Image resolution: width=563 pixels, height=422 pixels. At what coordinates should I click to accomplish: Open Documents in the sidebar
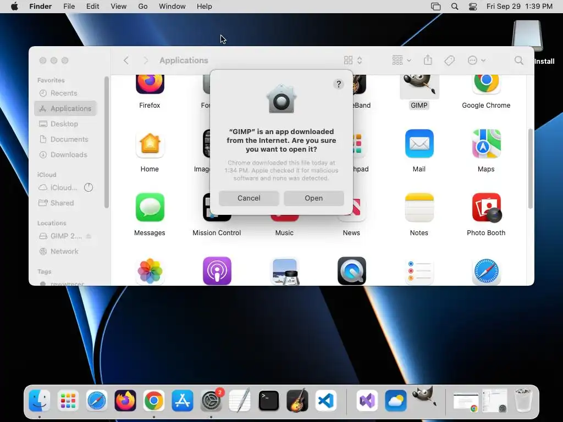65,139
